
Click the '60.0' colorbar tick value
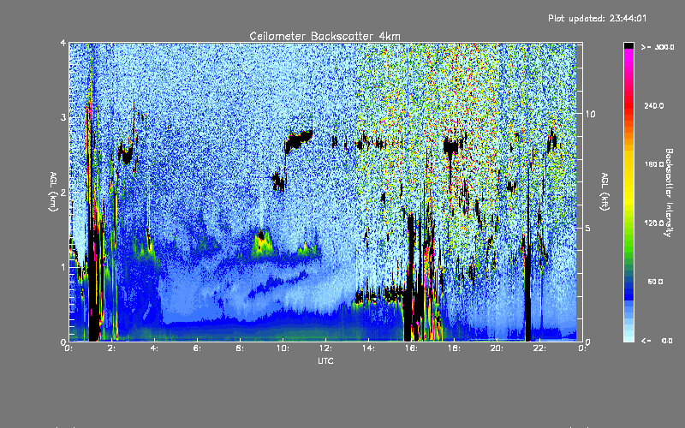[655, 282]
